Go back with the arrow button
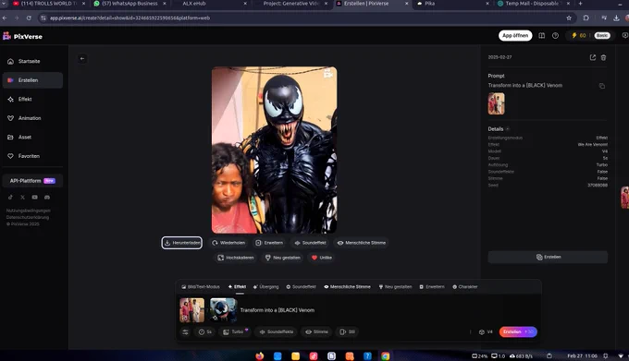Viewport: 629px width, 361px height. coord(82,58)
